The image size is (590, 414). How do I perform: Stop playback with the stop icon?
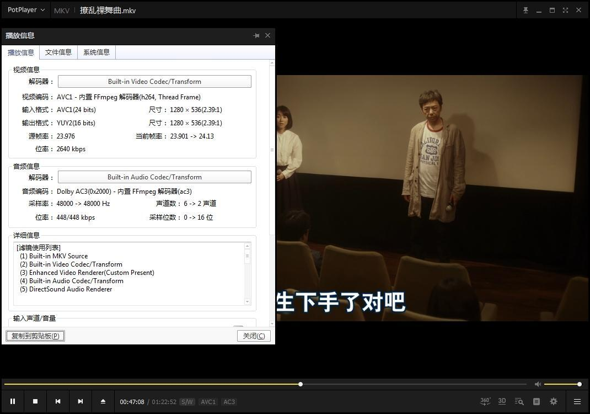pos(35,401)
